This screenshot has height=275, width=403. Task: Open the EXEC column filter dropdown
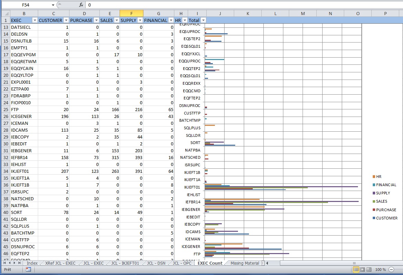tap(35, 20)
